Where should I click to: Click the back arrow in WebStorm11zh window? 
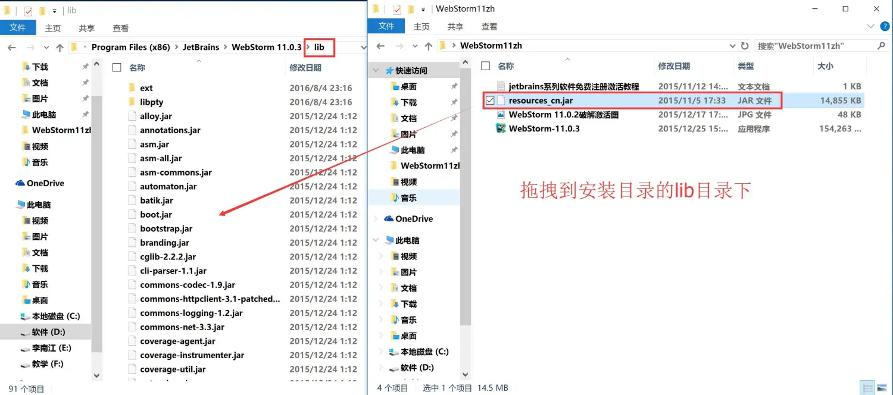(x=380, y=46)
